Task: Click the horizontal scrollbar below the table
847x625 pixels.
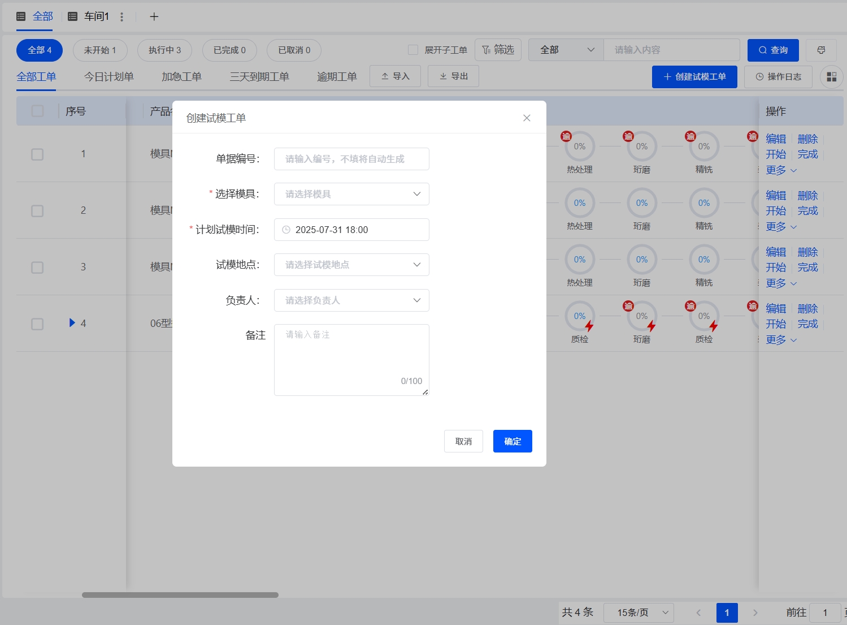Action: (x=180, y=595)
